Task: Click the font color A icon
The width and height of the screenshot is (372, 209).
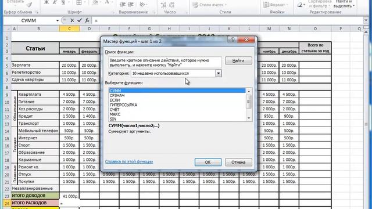Action: click(107, 2)
